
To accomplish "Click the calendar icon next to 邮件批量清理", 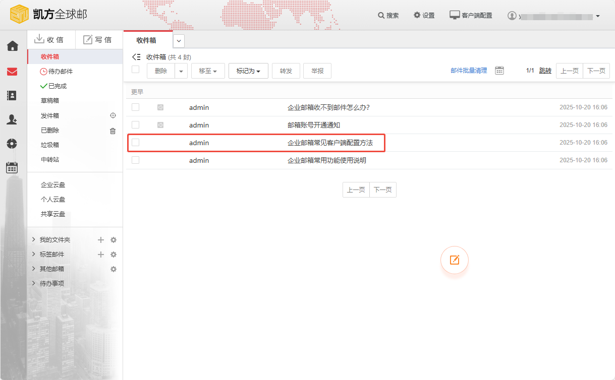I will tap(499, 71).
